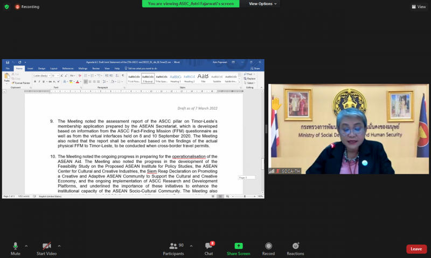The width and height of the screenshot is (431, 258).
Task: Click the Share button in Word
Action: click(255, 68)
